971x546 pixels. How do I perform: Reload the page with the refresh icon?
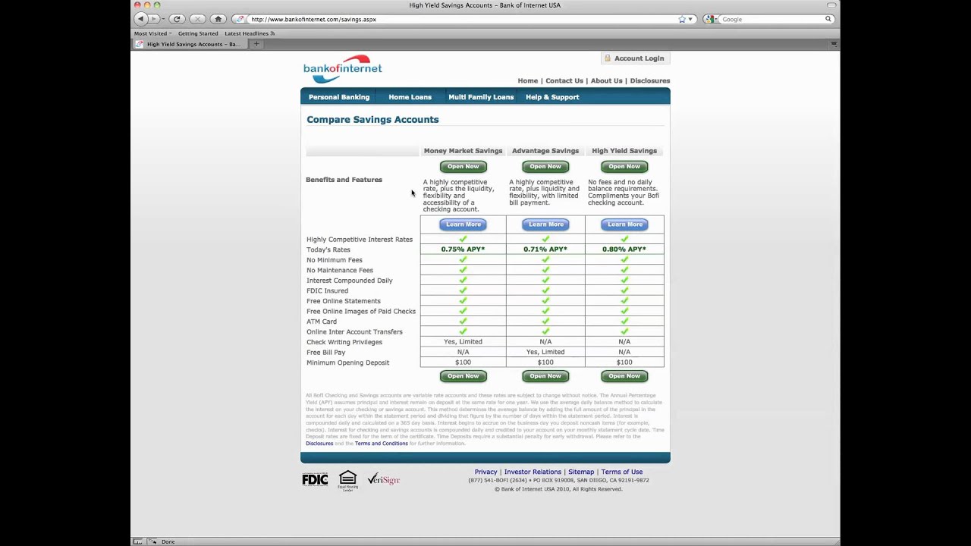[x=177, y=19]
